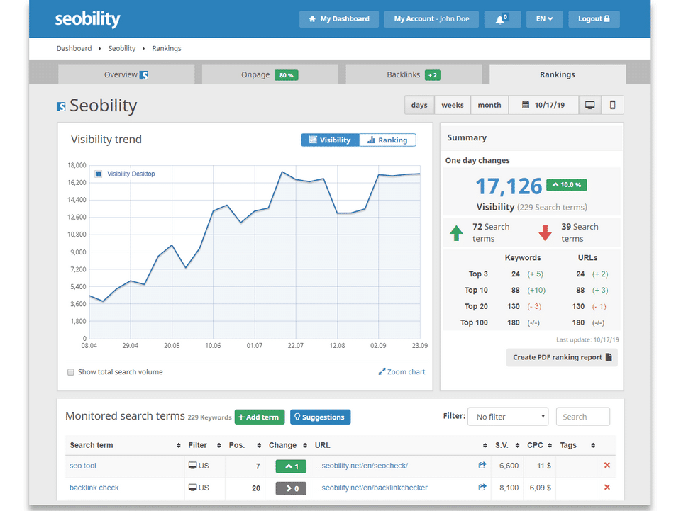Sort by Change column
Screen dimensions: 681x511
(x=288, y=445)
